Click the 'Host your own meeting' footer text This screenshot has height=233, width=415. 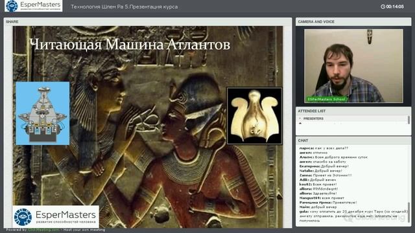84,230
